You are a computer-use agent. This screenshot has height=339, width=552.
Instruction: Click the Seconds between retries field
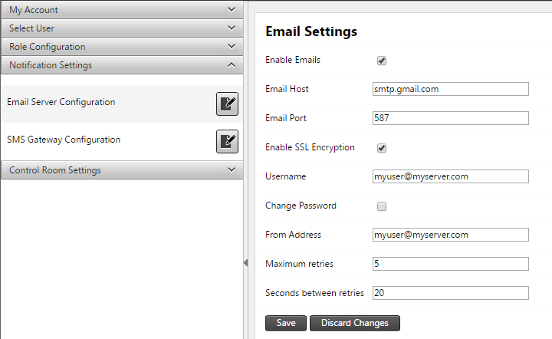(x=451, y=293)
